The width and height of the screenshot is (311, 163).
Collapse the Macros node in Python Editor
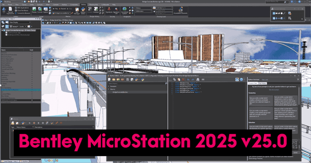click(x=109, y=89)
